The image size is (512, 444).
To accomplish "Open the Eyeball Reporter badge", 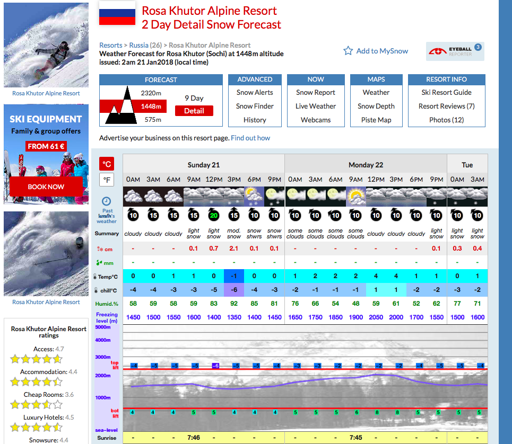I will pyautogui.click(x=455, y=51).
